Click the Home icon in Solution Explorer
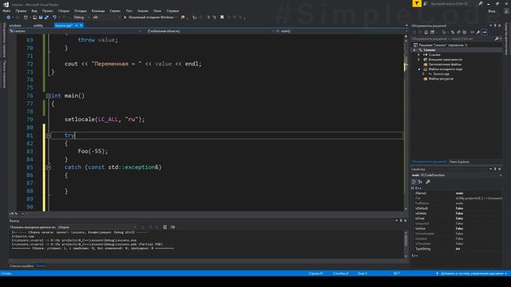The width and height of the screenshot is (511, 287). (426, 32)
